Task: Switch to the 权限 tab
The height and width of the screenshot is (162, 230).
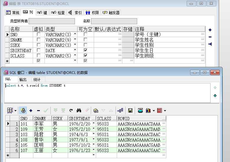Action: coord(92,13)
